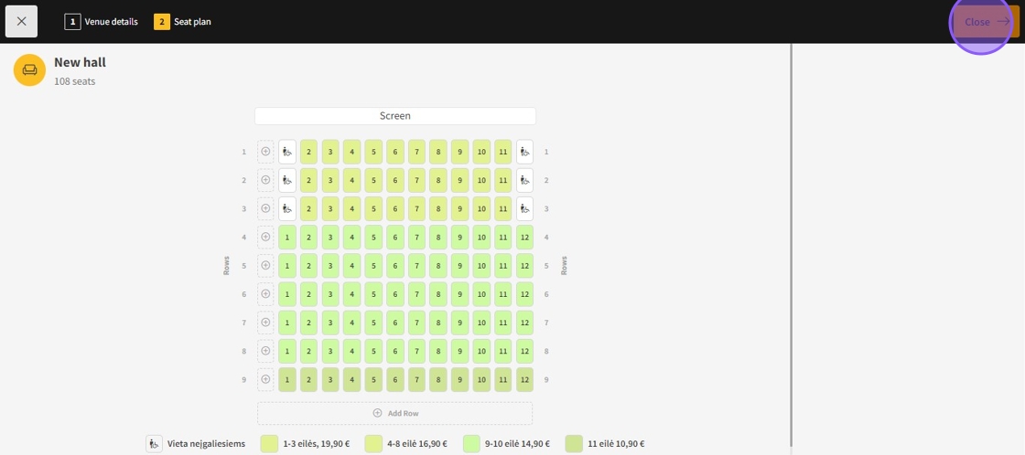Click the add-seat plus icon in row 9
The image size is (1025, 455).
[x=265, y=379]
